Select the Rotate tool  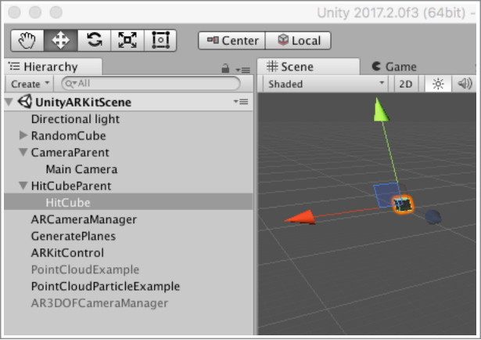pos(94,40)
